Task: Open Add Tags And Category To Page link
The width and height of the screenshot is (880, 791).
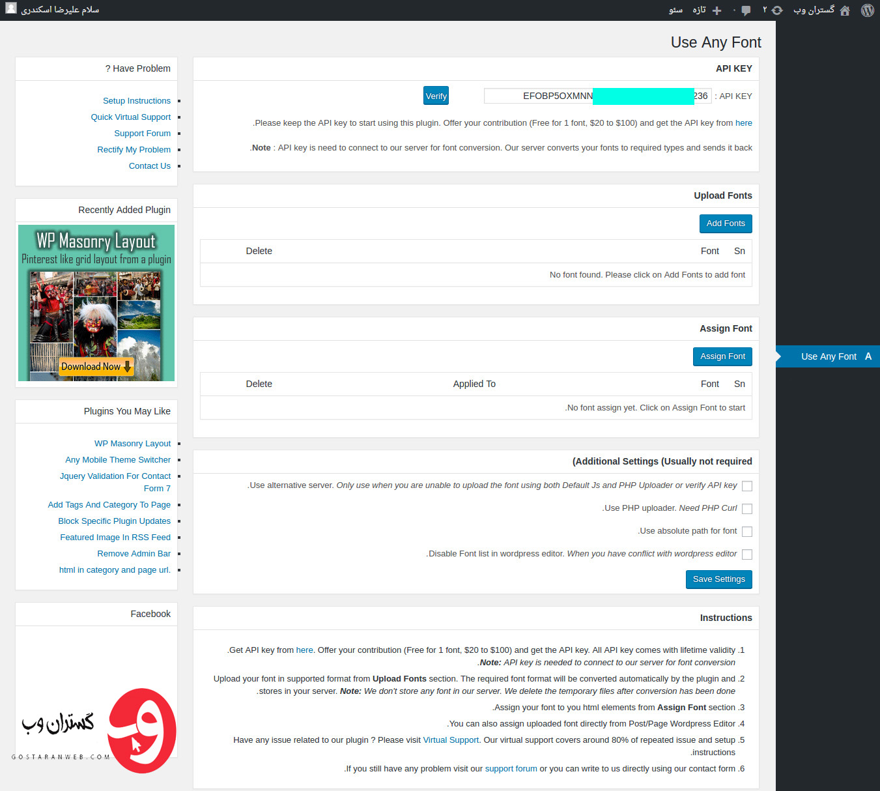Action: (109, 505)
